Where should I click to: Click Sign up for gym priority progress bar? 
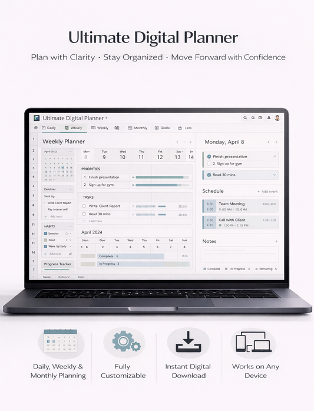tap(162, 185)
